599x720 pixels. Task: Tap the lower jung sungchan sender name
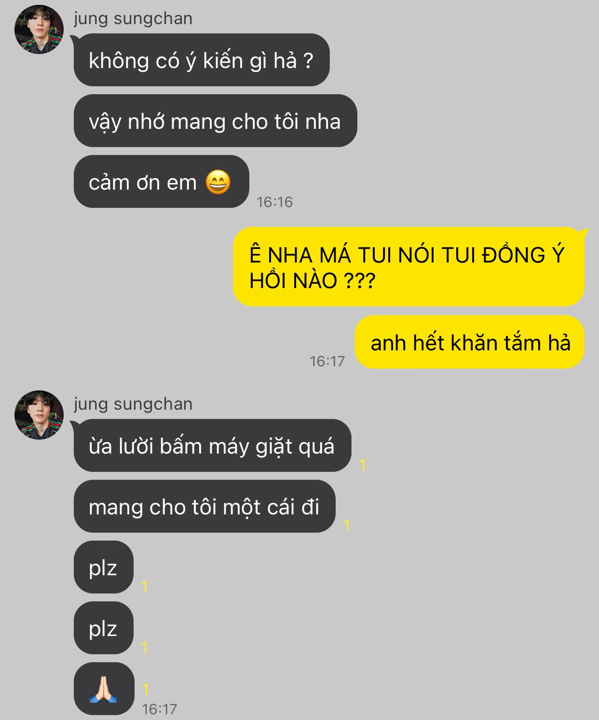coord(133,404)
